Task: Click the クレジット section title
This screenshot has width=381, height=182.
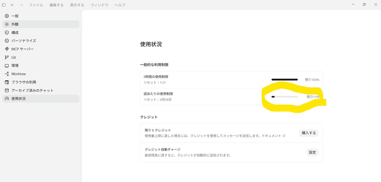Action: [x=149, y=117]
